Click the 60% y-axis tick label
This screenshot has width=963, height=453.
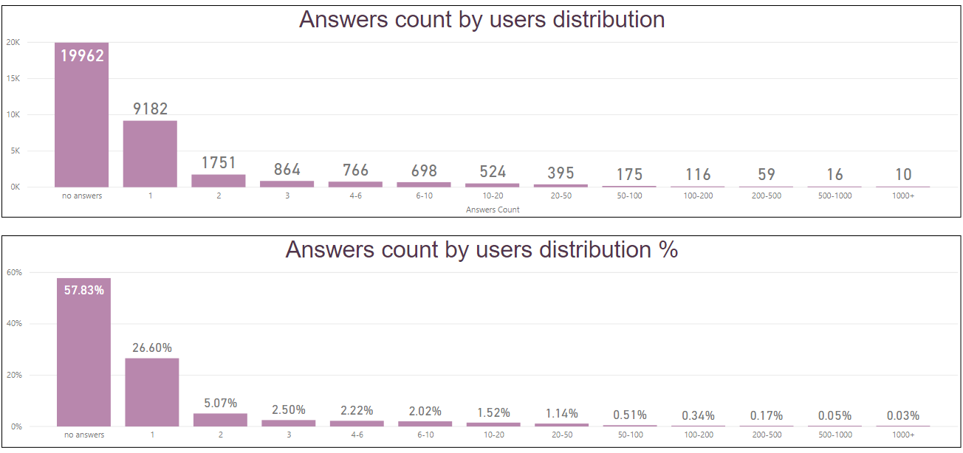pyautogui.click(x=14, y=273)
